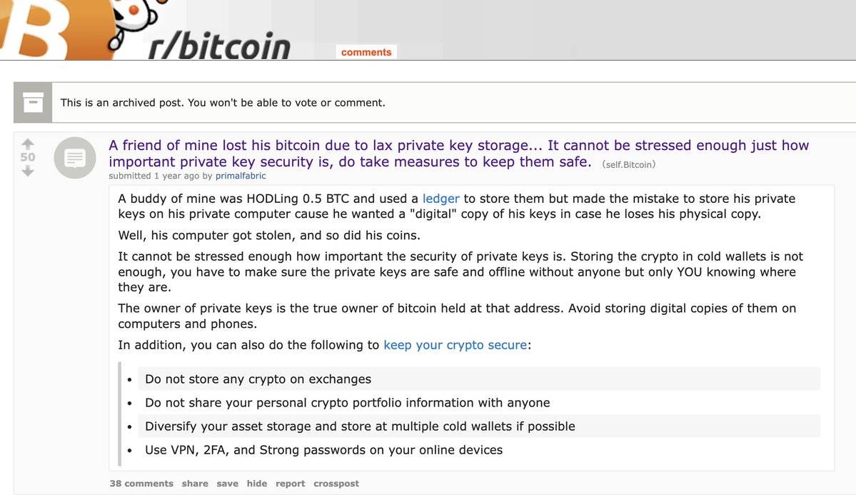Hide this post with hide link
The image size is (856, 495).
click(x=257, y=484)
